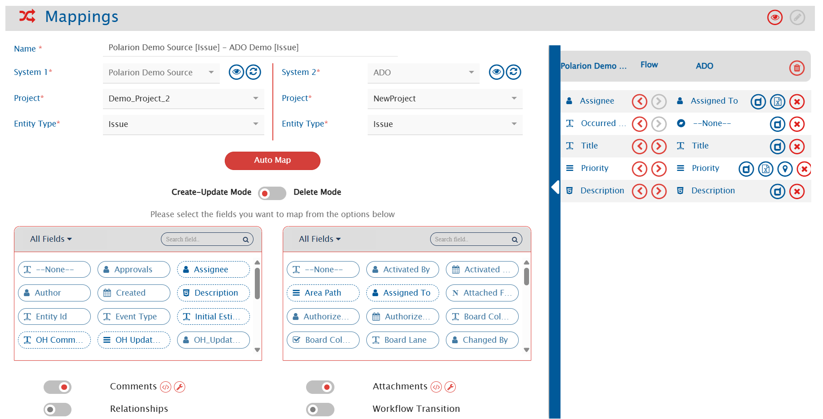Click the refresh icon next to System 1
Screen dimensions: 823x419
coord(253,72)
